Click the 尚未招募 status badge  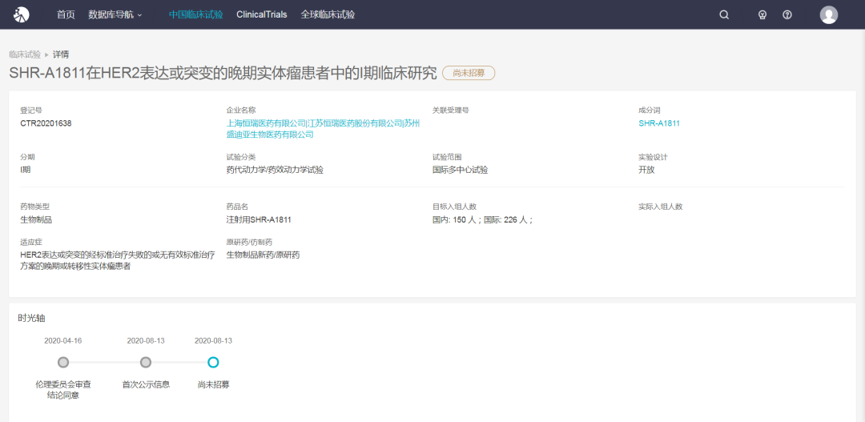click(x=469, y=74)
